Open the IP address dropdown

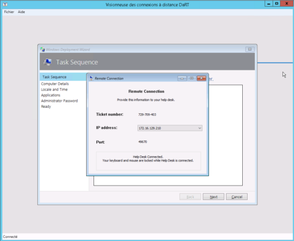coord(170,128)
